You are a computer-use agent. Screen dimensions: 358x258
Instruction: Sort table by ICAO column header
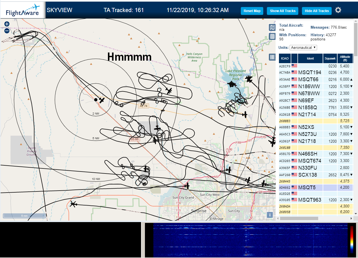(x=285, y=58)
